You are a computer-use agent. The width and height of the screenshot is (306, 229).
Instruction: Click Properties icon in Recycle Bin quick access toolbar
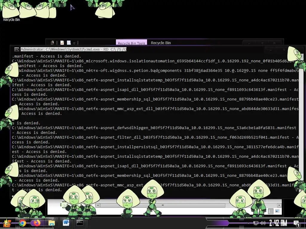point(62,43)
